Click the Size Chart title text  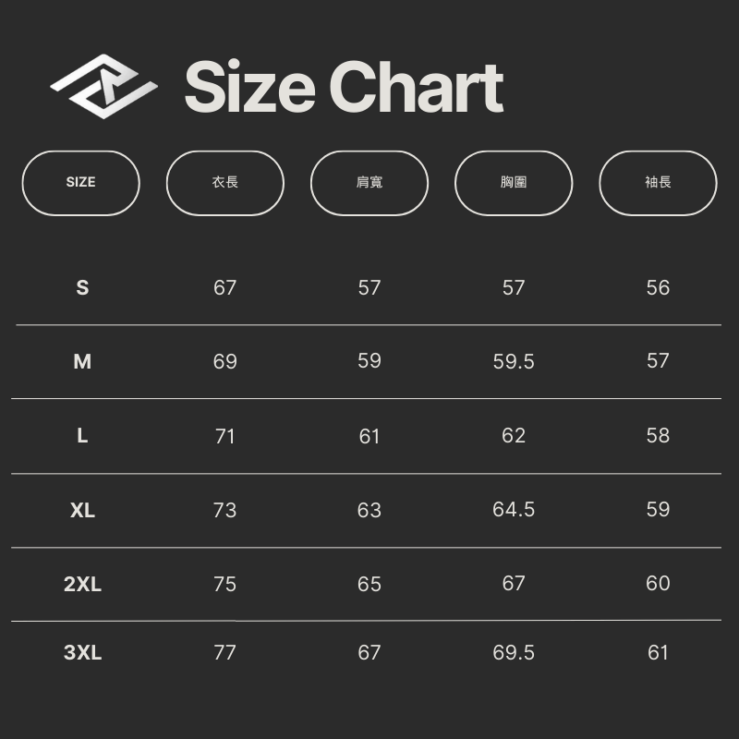[344, 88]
